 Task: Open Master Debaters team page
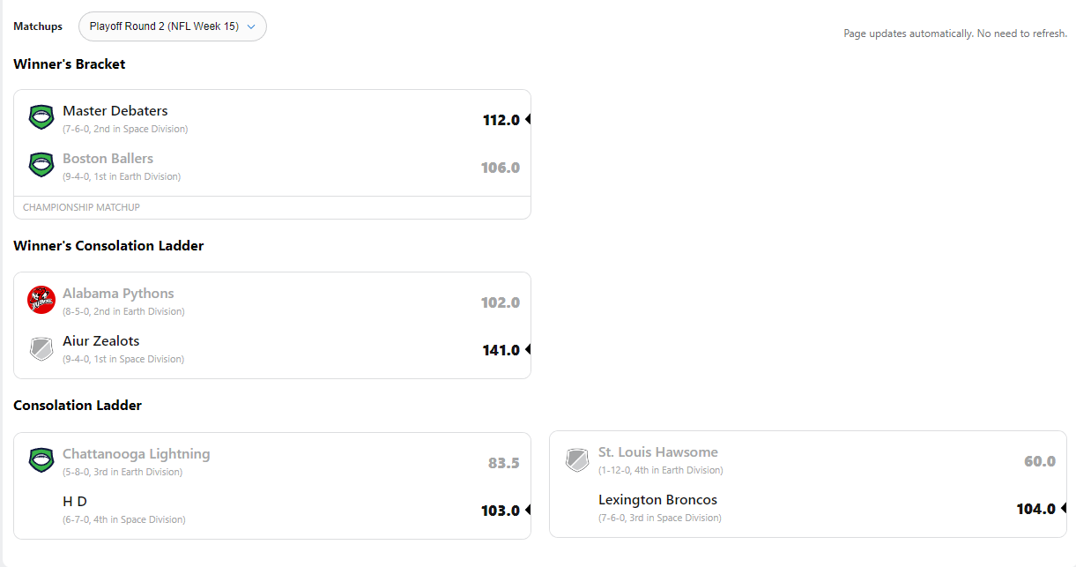(115, 111)
